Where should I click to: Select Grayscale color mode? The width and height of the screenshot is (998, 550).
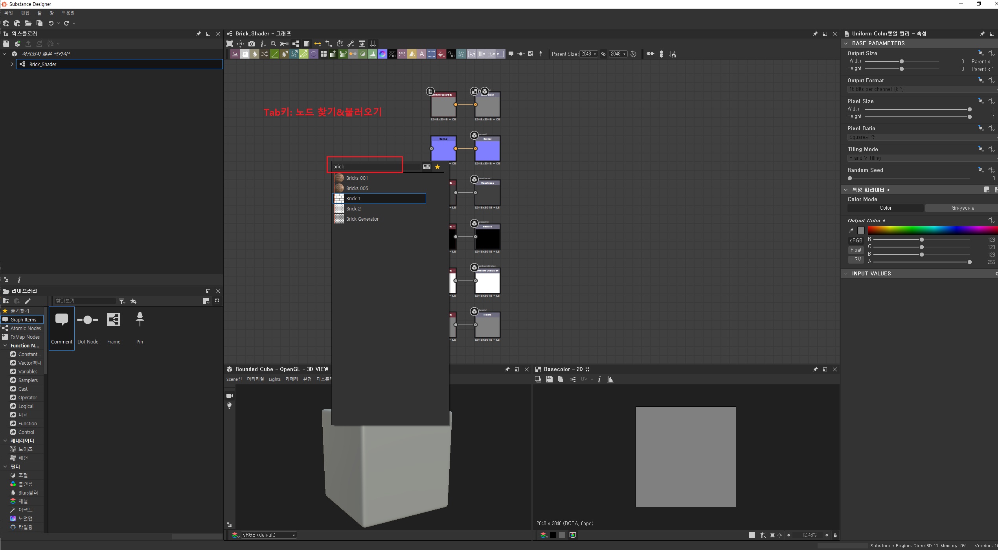[962, 208]
